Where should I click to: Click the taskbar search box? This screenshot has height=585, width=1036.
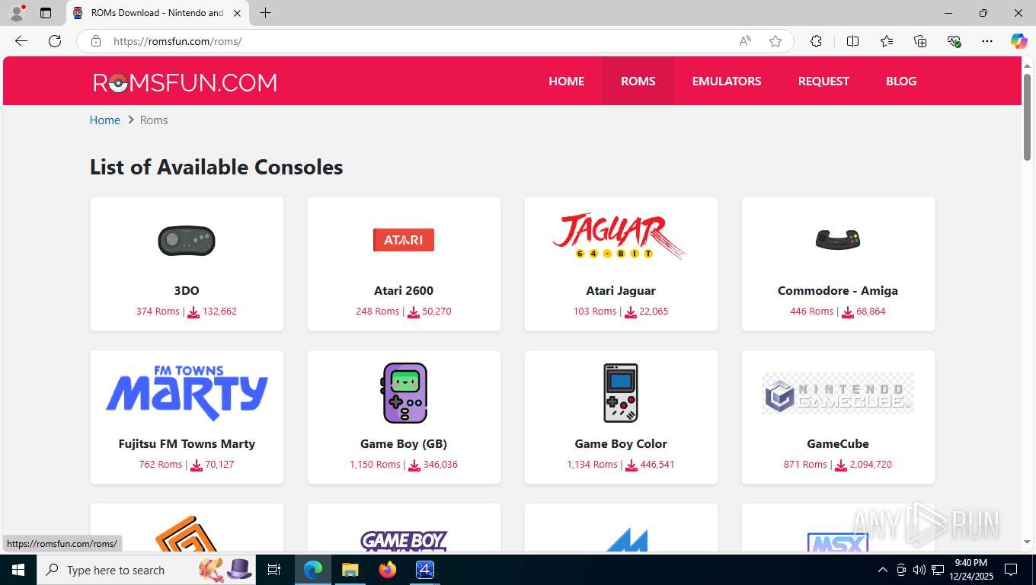click(x=146, y=570)
